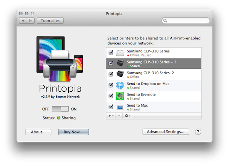Remove selected printer with minus button

point(119,116)
